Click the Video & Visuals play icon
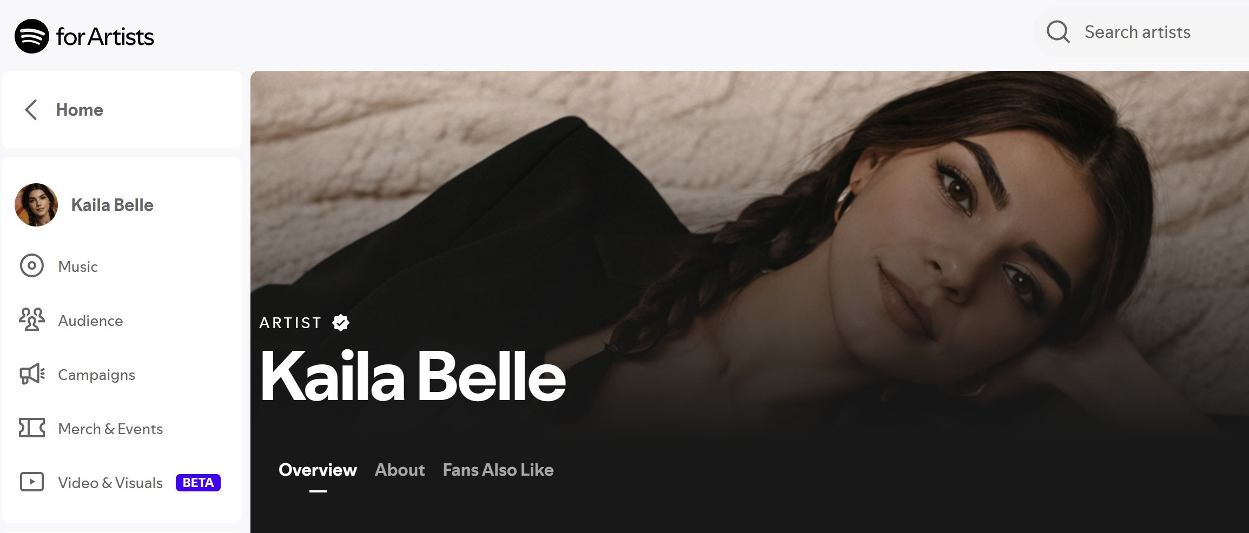Screen dimensions: 1249x533 (32, 482)
